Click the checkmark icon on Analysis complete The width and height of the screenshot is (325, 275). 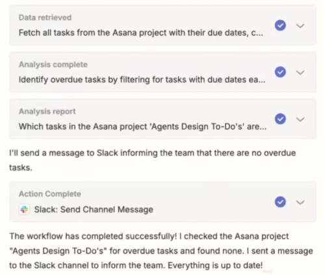[x=280, y=72]
